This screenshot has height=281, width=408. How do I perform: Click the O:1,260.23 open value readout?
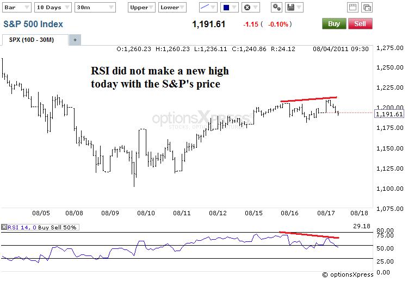pos(134,49)
